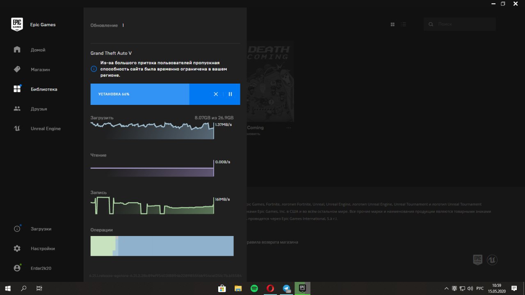This screenshot has width=525, height=295.
Task: Click the Запись write speed graph
Action: [x=152, y=206]
